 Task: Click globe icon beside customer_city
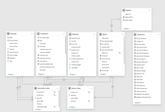38,55
